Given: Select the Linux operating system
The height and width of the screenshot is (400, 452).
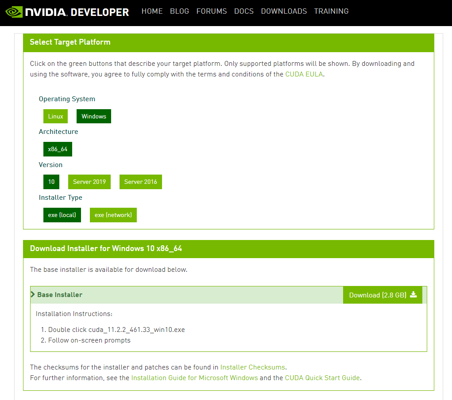Looking at the screenshot, I should click(56, 116).
